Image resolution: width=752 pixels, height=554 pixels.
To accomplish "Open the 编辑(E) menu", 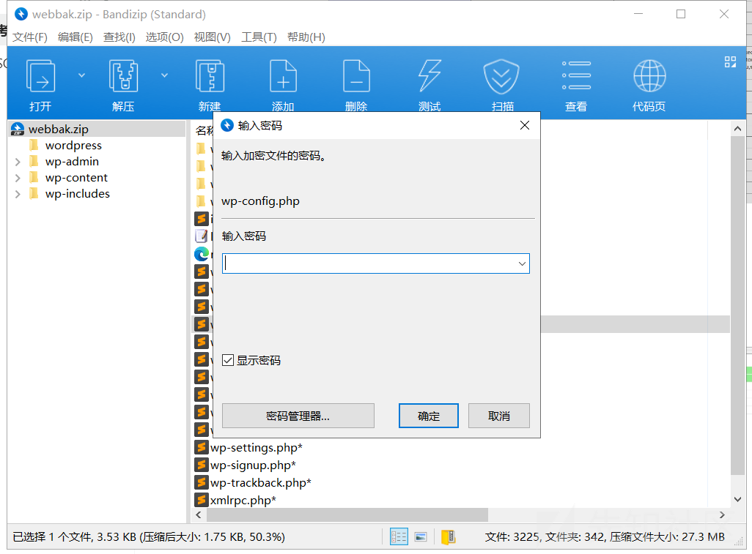I will click(75, 37).
